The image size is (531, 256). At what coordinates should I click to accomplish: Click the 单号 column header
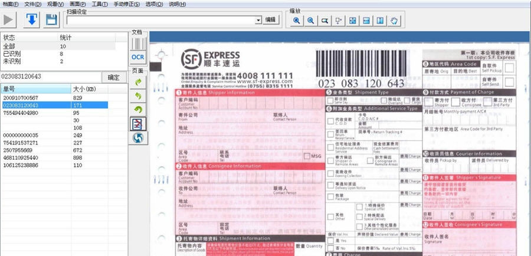35,89
